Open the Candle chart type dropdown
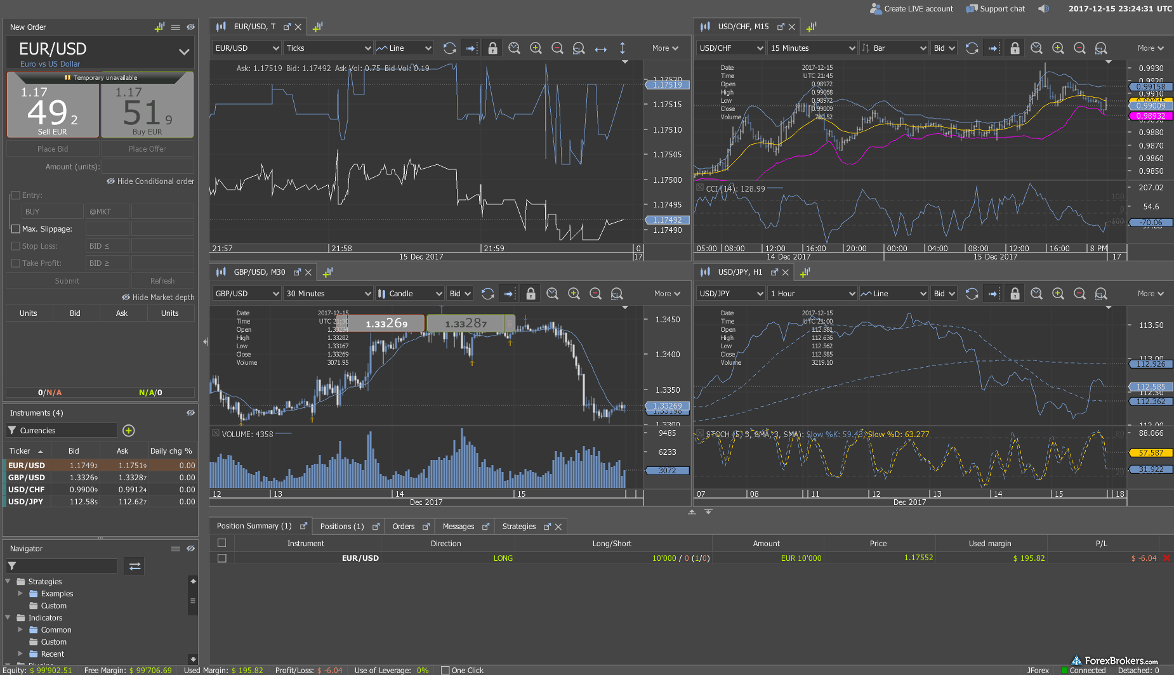1174x675 pixels. coord(409,294)
